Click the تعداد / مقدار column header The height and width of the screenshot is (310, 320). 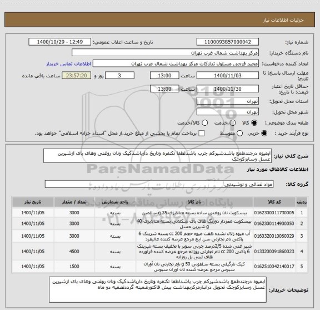pyautogui.click(x=74, y=202)
